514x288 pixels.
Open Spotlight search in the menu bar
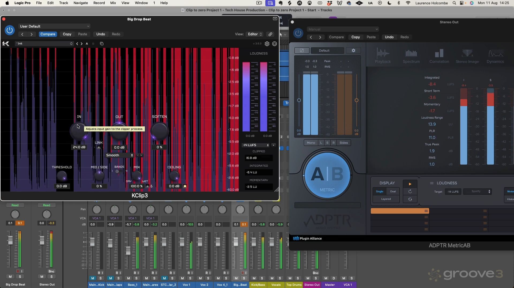pos(454,3)
